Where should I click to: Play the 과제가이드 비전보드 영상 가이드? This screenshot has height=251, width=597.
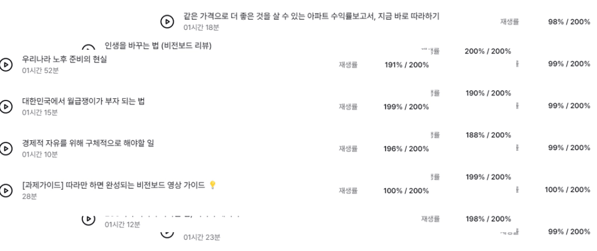click(6, 190)
